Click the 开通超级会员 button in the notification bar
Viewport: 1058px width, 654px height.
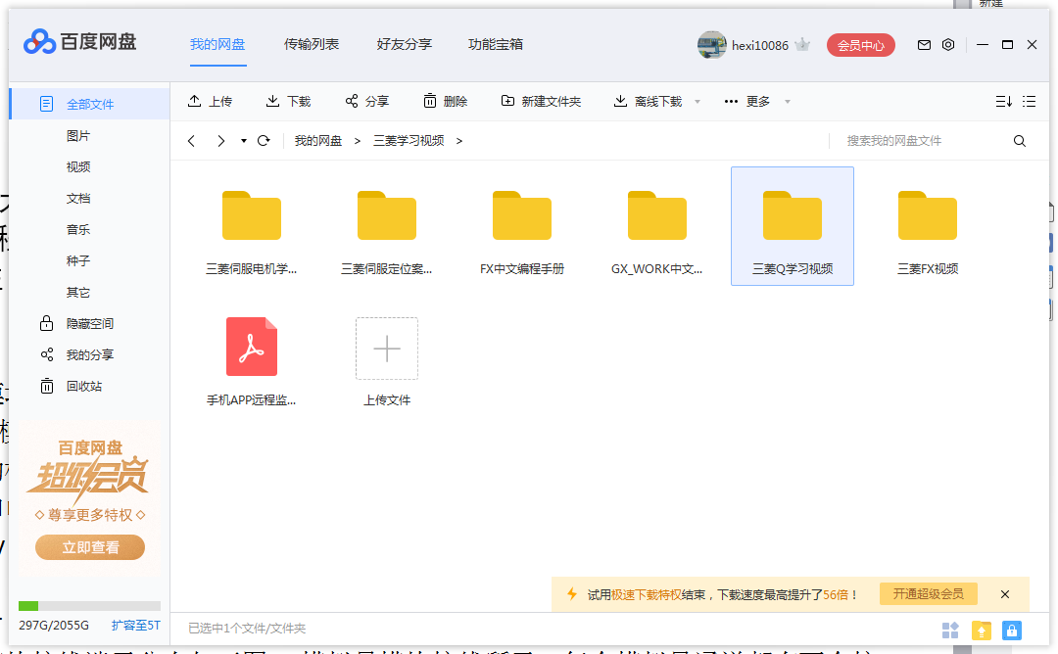(x=927, y=593)
